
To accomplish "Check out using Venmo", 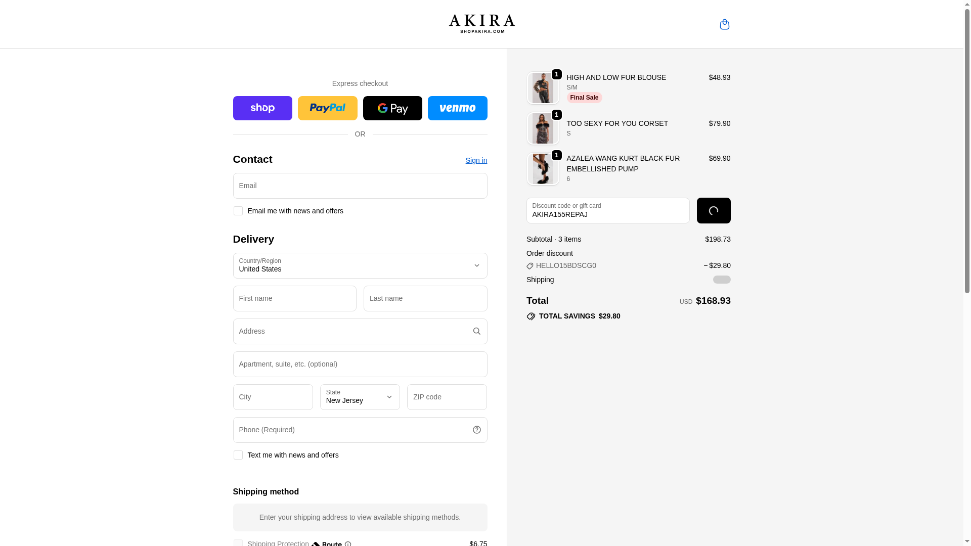I will click(x=457, y=108).
